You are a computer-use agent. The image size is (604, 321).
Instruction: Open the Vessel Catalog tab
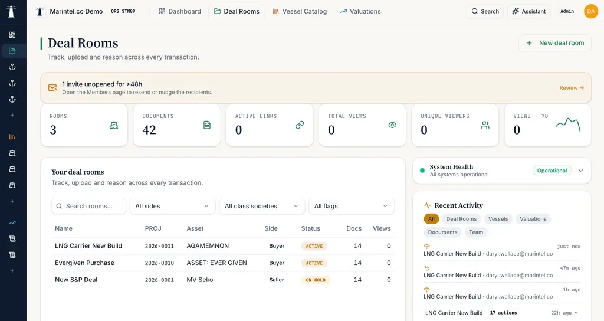pos(300,12)
